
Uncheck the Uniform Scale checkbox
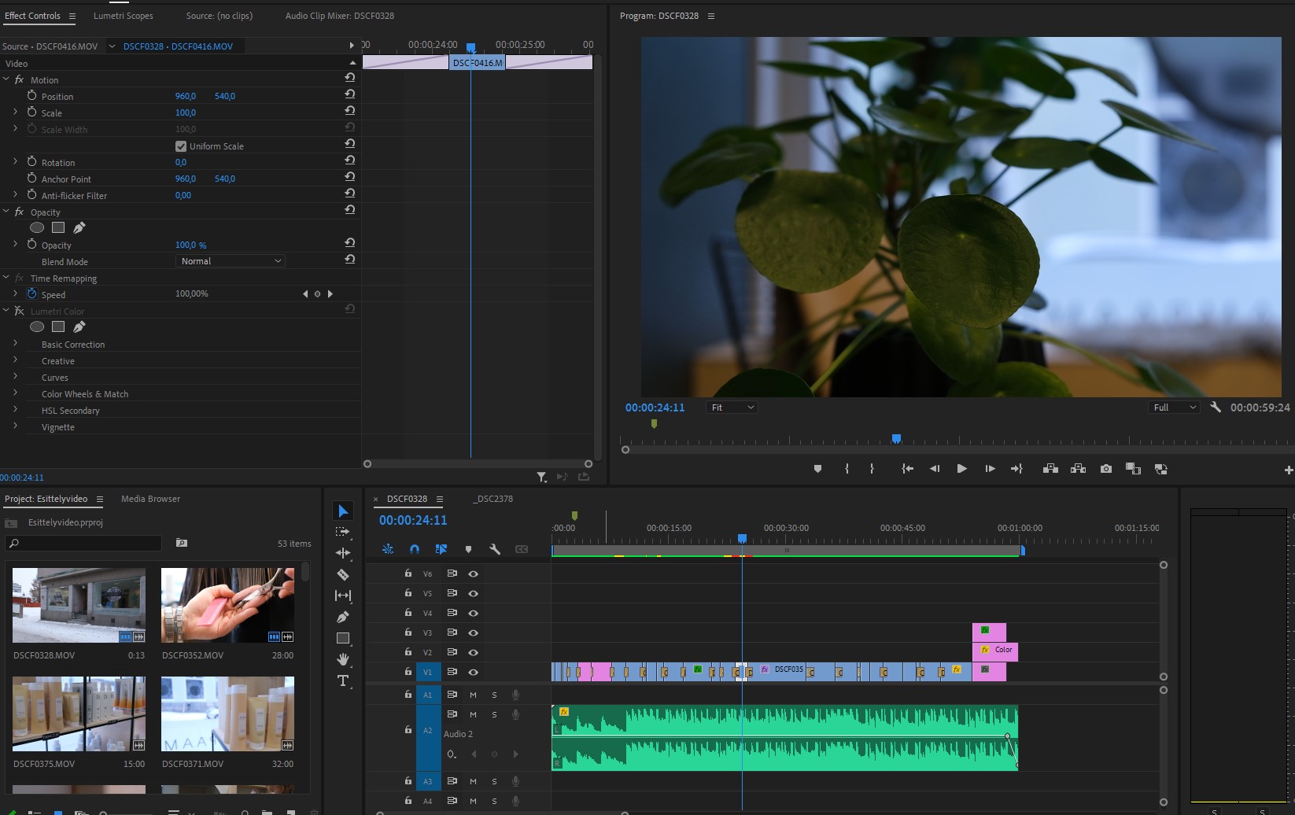pyautogui.click(x=181, y=146)
